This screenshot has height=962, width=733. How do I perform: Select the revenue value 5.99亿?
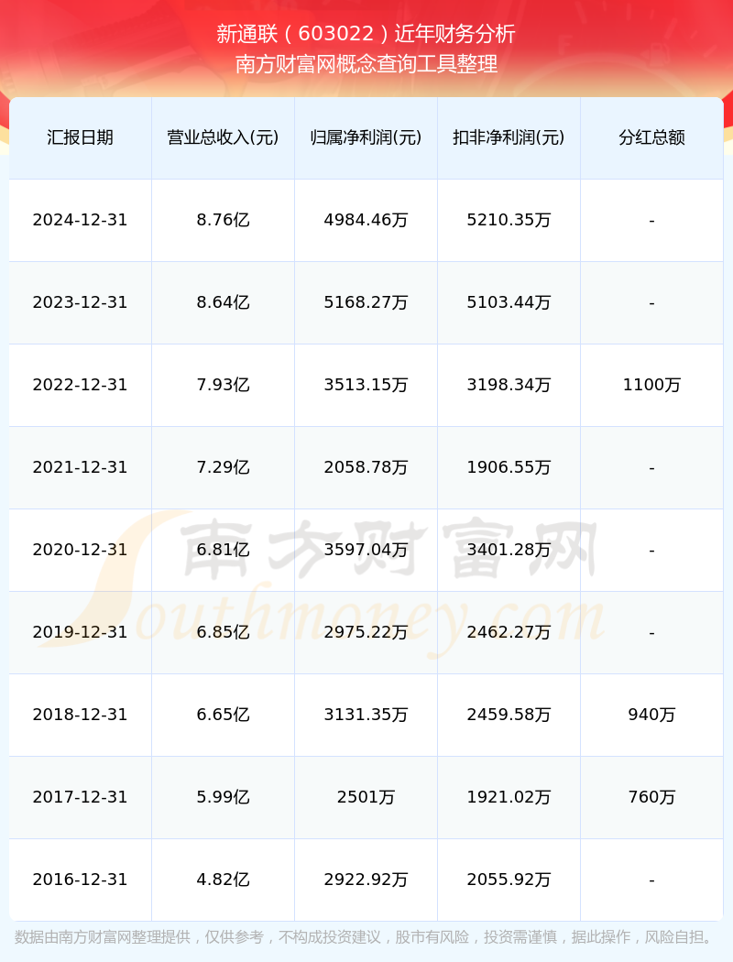(223, 797)
